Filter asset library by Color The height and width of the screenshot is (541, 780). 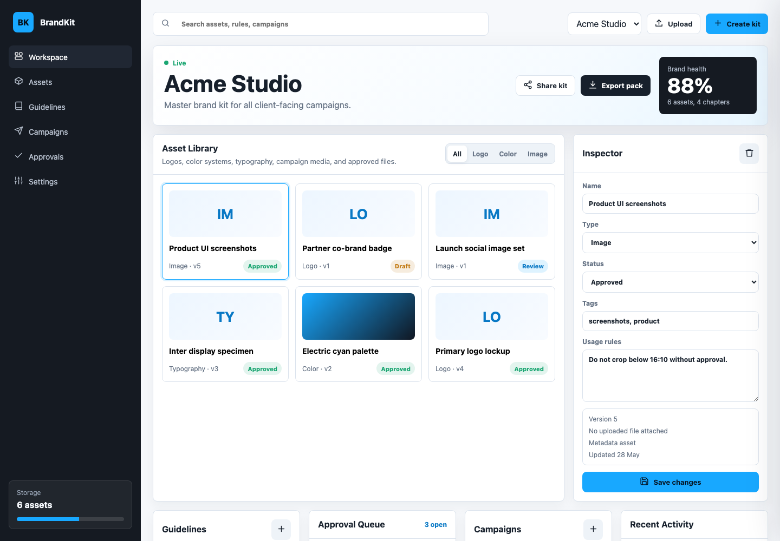[508, 154]
